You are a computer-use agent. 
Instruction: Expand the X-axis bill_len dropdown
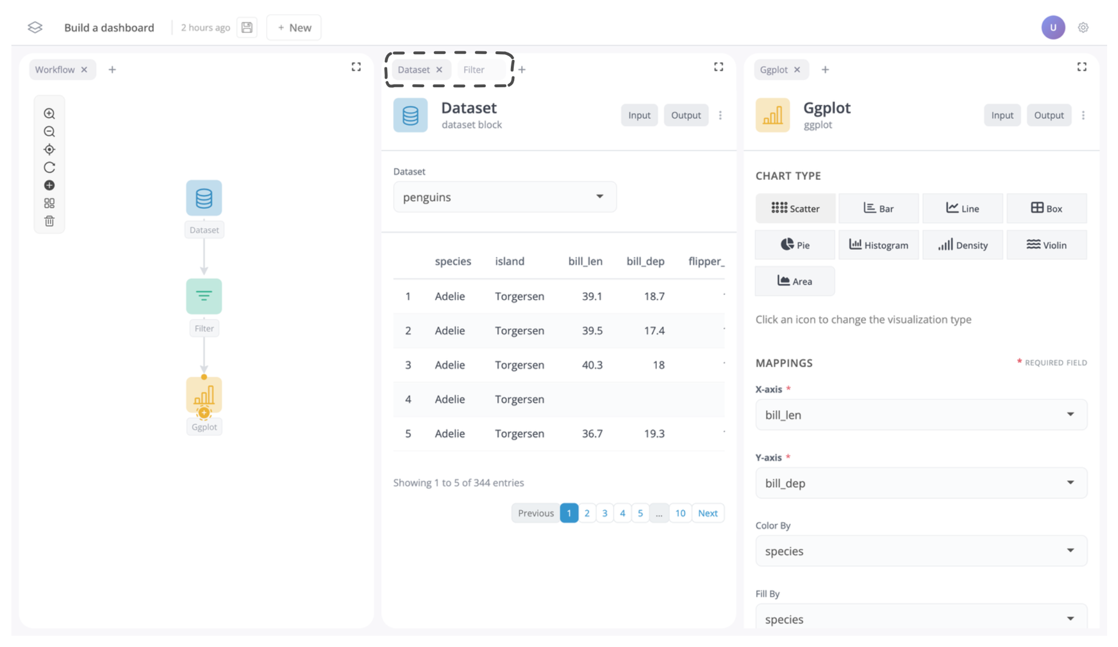point(921,415)
